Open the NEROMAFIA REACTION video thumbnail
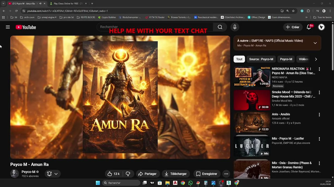This screenshot has height=187, width=334. pyautogui.click(x=252, y=77)
